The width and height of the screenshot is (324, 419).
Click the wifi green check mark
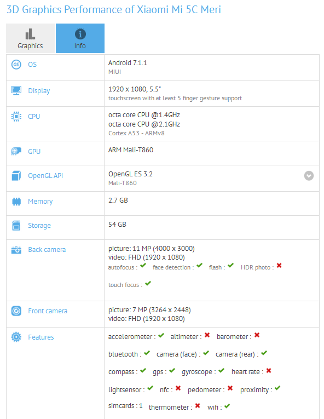click(x=227, y=406)
